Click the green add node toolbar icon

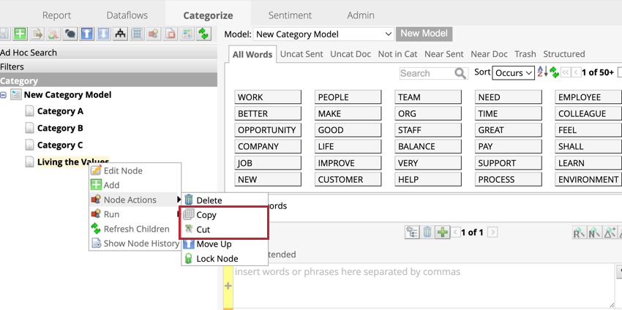[x=20, y=34]
